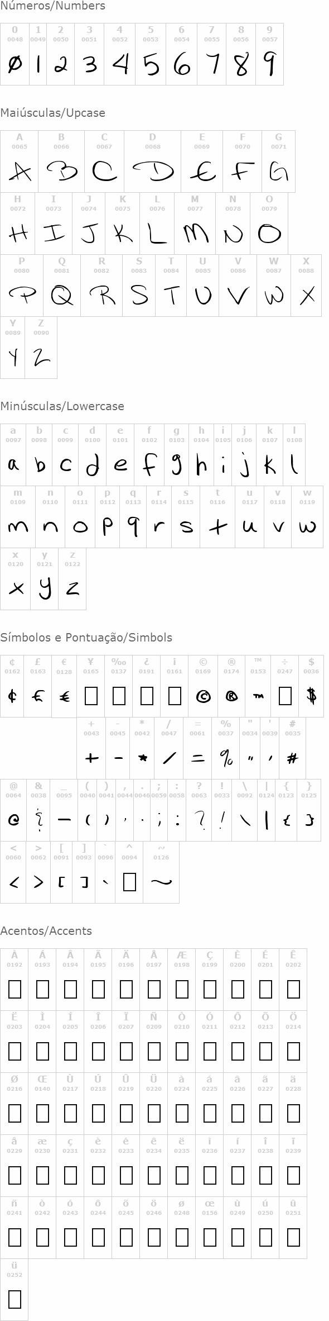Select the at sign glyph
329x1321 pixels.
tap(13, 820)
